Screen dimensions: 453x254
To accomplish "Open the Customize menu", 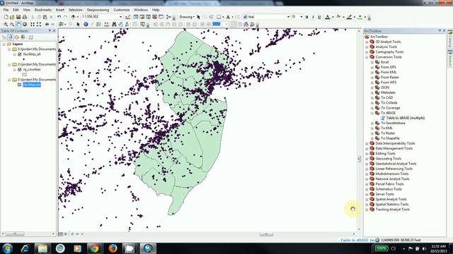I will coord(121,10).
